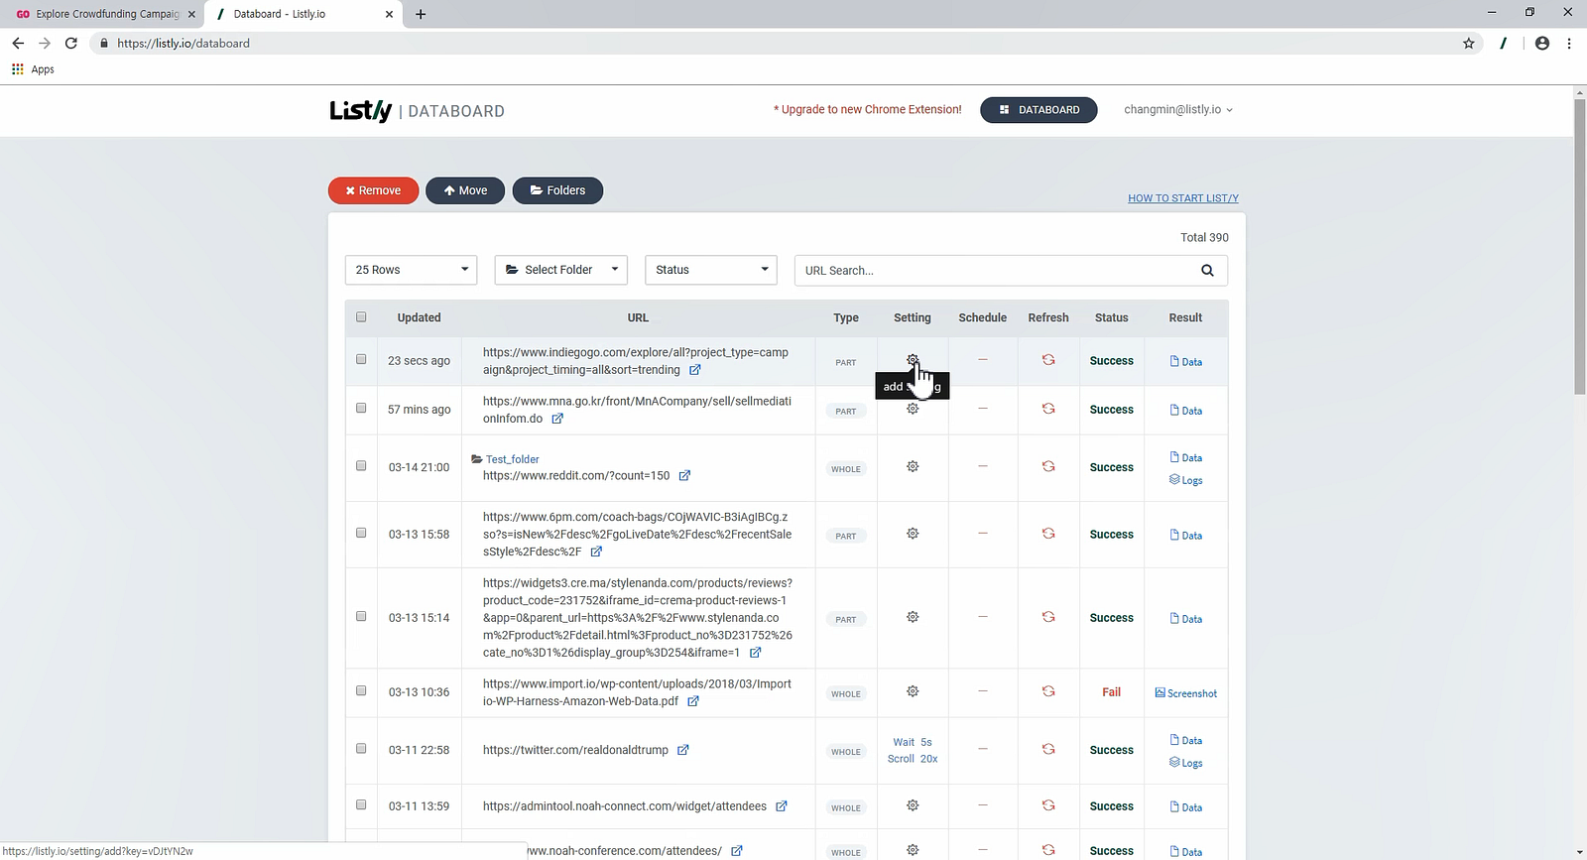Open Data result for indiegogo.com row
The width and height of the screenshot is (1587, 860).
(x=1186, y=361)
